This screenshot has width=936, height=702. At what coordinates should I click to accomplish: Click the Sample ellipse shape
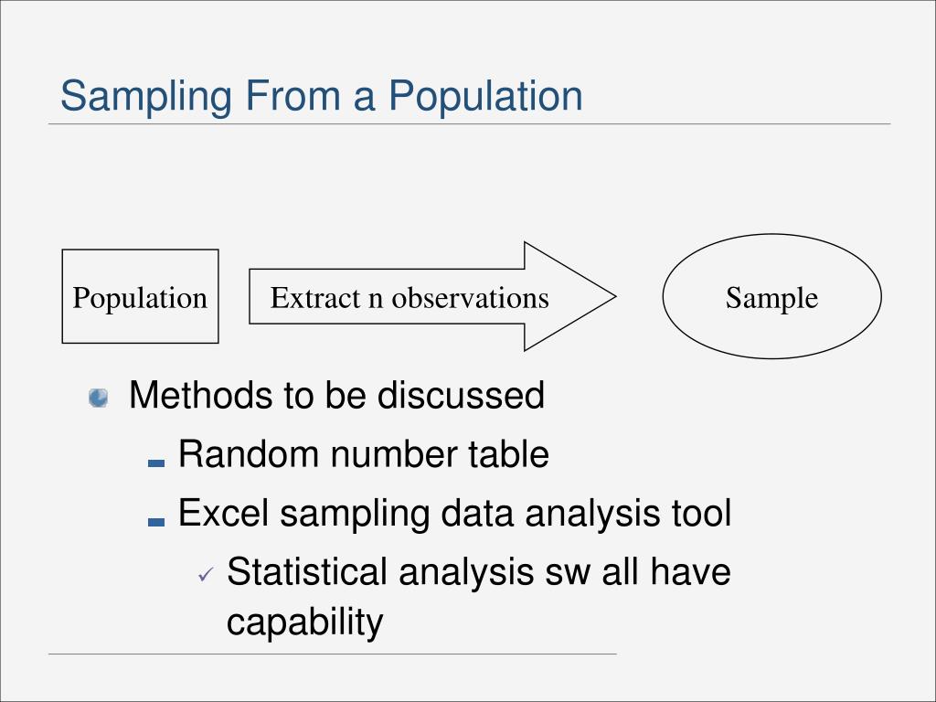tap(771, 296)
